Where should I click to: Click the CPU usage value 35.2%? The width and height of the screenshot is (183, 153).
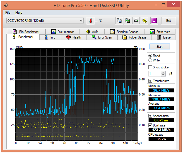(161, 139)
